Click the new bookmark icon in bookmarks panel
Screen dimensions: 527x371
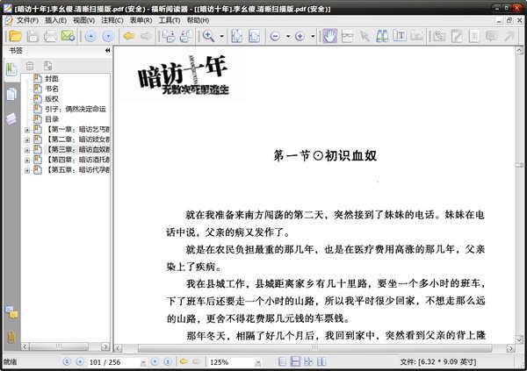[x=47, y=66]
